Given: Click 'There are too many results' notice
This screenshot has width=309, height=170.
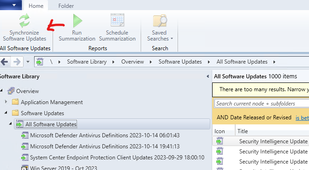Looking at the screenshot, I should point(261,90).
